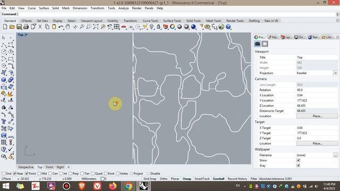Image resolution: width=340 pixels, height=191 pixels.
Task: Click the Undo arrow icon
Action: 61,27
